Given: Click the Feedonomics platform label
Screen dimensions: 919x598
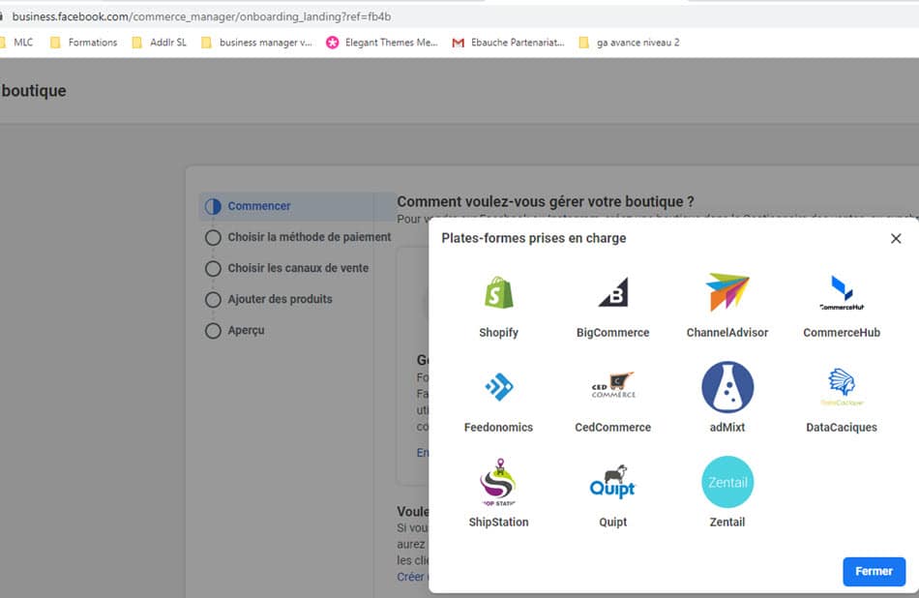Looking at the screenshot, I should tap(499, 428).
